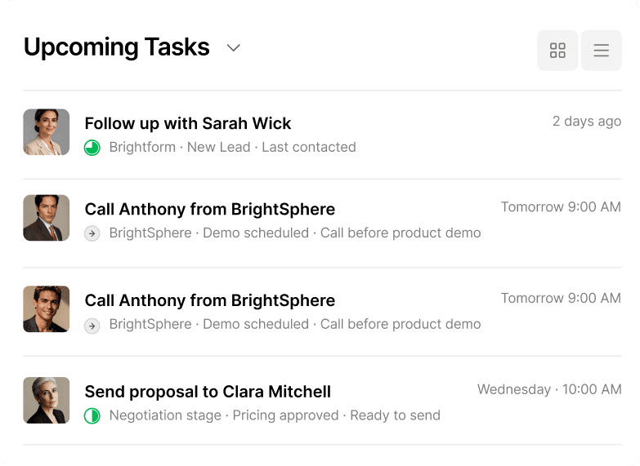This screenshot has width=640, height=466.
Task: Open the Send proposal to Clara Mitchell task
Action: [x=208, y=392]
